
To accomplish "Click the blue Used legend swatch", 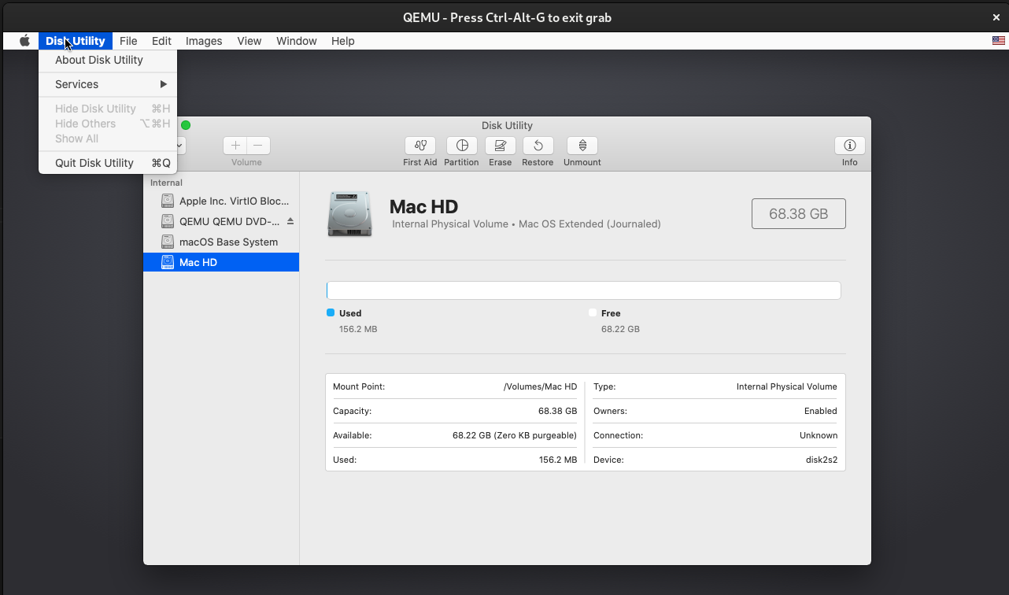I will pyautogui.click(x=331, y=312).
